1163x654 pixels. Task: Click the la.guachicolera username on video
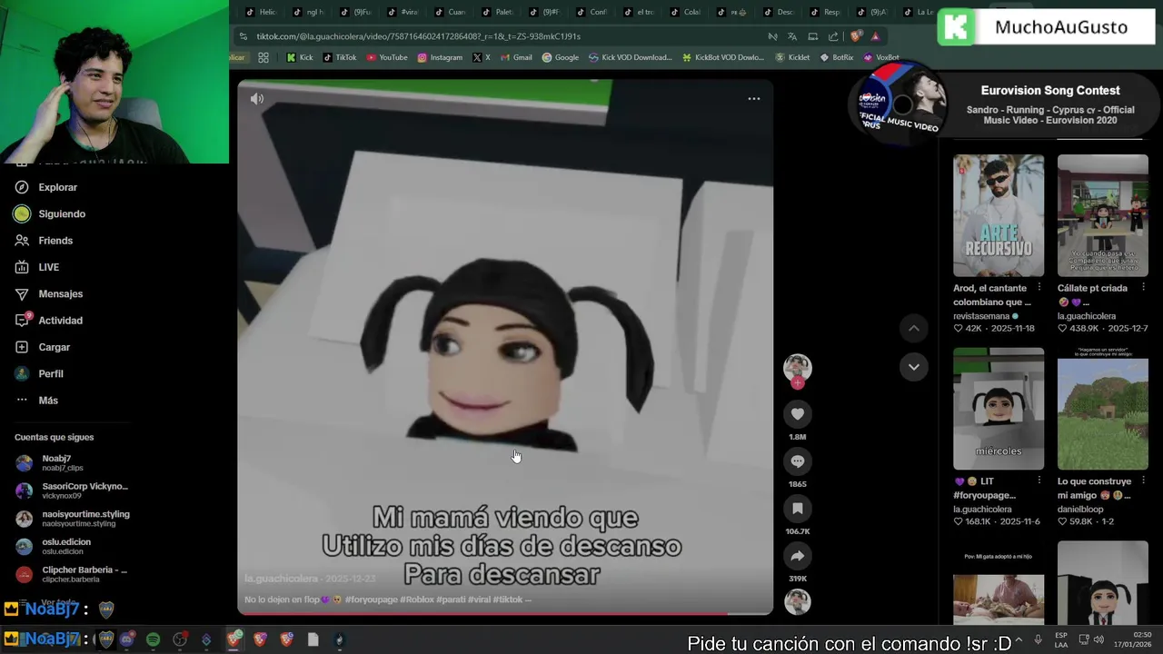(281, 579)
